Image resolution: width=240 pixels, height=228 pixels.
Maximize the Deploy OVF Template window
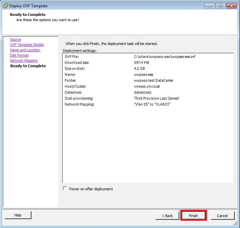pos(221,6)
